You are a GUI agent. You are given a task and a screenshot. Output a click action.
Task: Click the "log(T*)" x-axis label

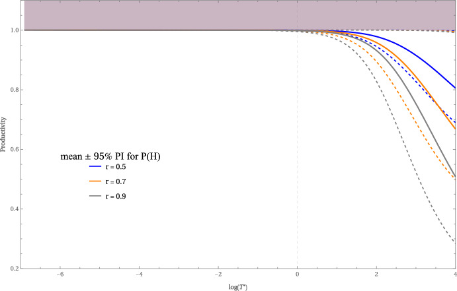[238, 287]
